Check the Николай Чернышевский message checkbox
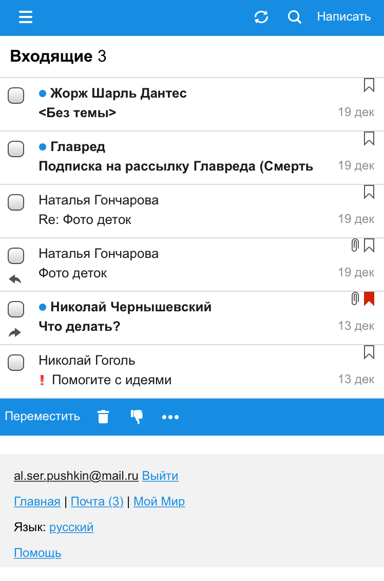This screenshot has height=581, width=384. [x=16, y=309]
